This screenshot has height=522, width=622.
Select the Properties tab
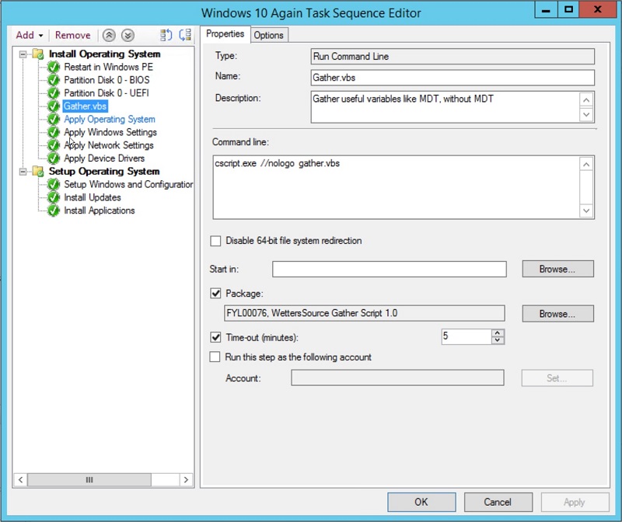(225, 34)
